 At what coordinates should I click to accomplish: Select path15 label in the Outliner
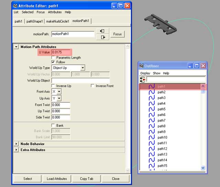(162, 166)
